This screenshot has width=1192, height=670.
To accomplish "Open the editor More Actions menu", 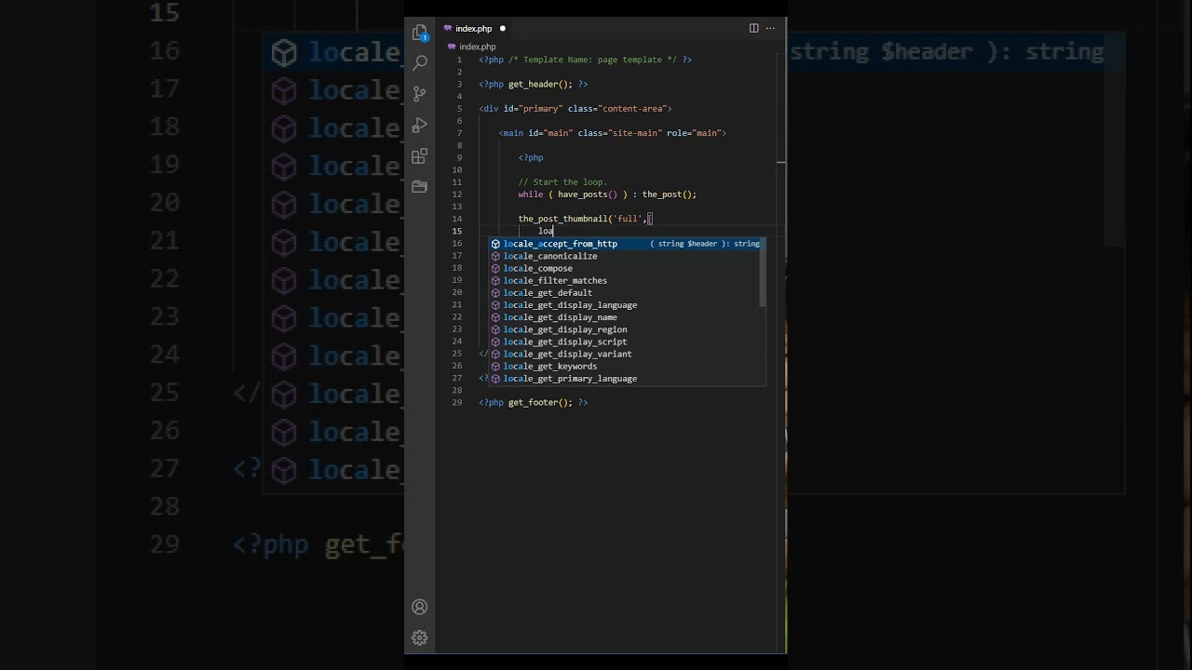I will tap(770, 28).
